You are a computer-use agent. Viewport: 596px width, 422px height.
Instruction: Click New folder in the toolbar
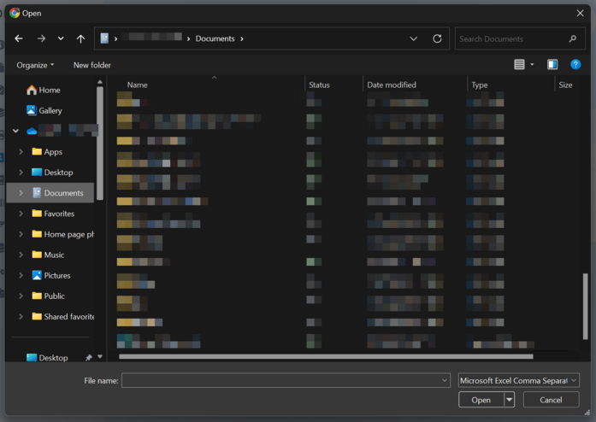tap(92, 65)
